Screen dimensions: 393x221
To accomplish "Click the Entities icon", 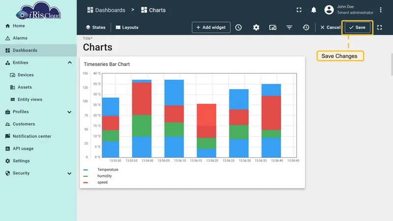I will tap(7, 63).
